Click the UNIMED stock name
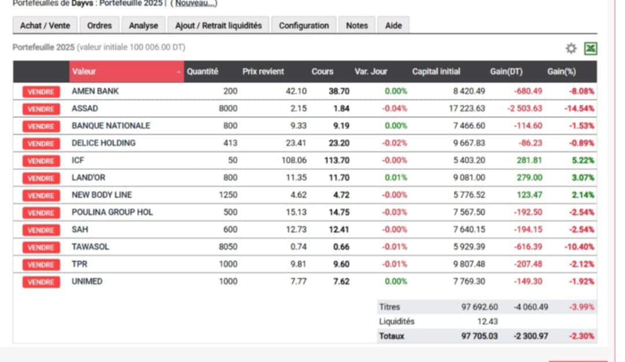 click(x=87, y=282)
